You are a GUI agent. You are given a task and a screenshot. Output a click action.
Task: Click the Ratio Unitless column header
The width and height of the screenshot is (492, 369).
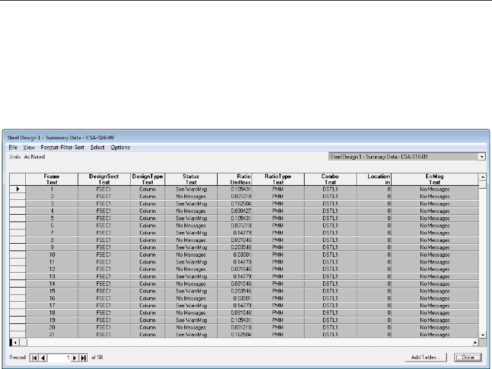tap(234, 180)
